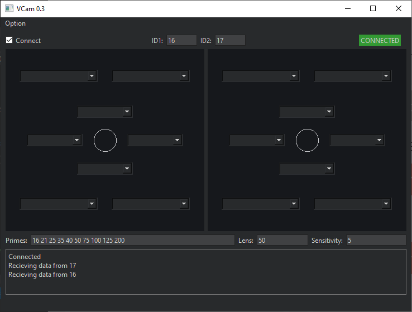412x312 pixels.
Task: Uncheck the Connect checkbox
Action: point(9,40)
